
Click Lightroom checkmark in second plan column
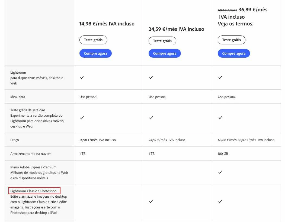tap(151, 77)
